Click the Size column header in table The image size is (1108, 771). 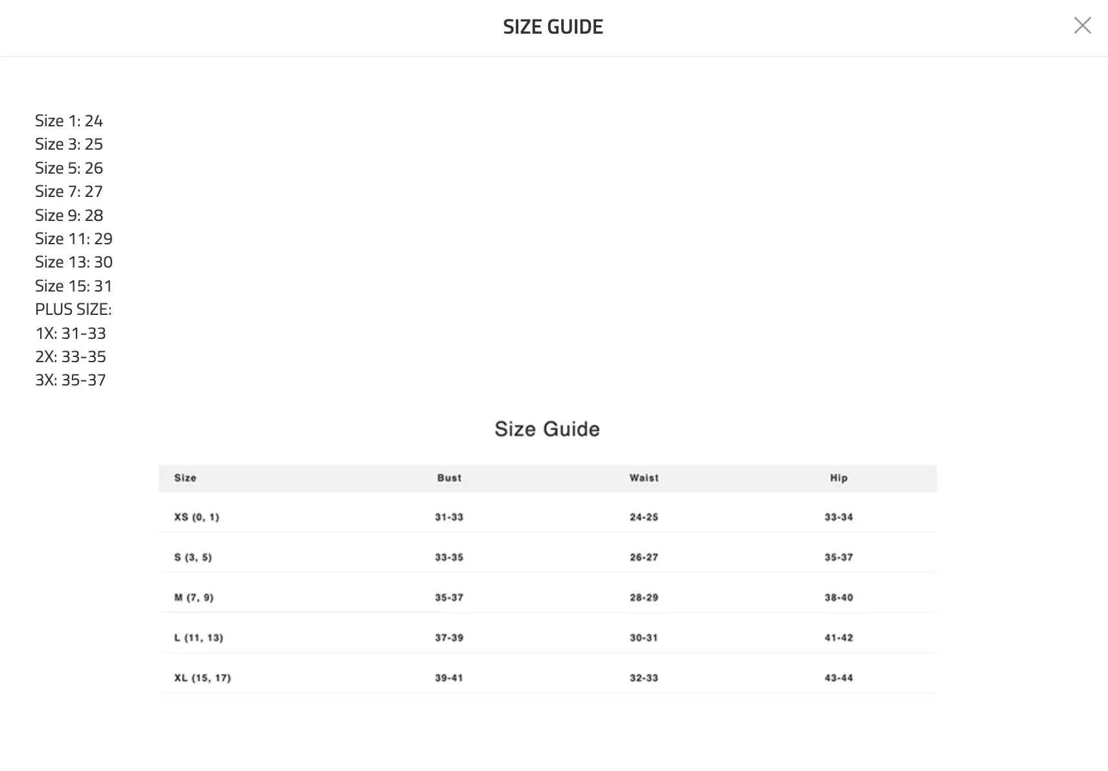185,478
